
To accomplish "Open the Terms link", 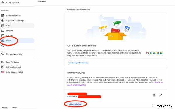I will [x=14, y=107].
